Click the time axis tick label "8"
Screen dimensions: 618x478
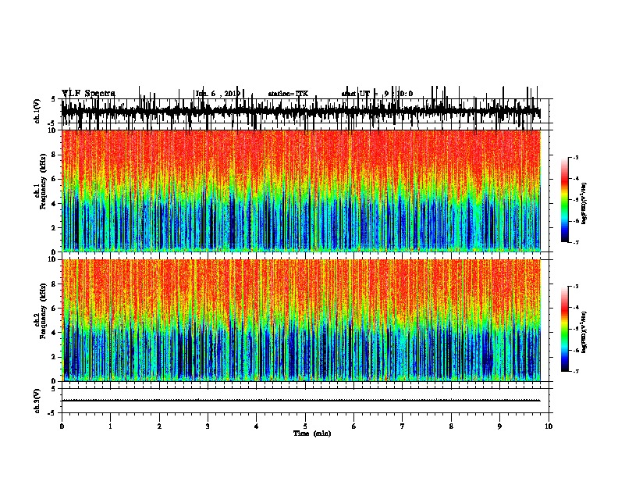(x=451, y=426)
